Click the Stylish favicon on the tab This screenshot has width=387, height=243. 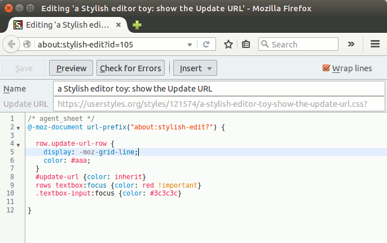click(18, 25)
